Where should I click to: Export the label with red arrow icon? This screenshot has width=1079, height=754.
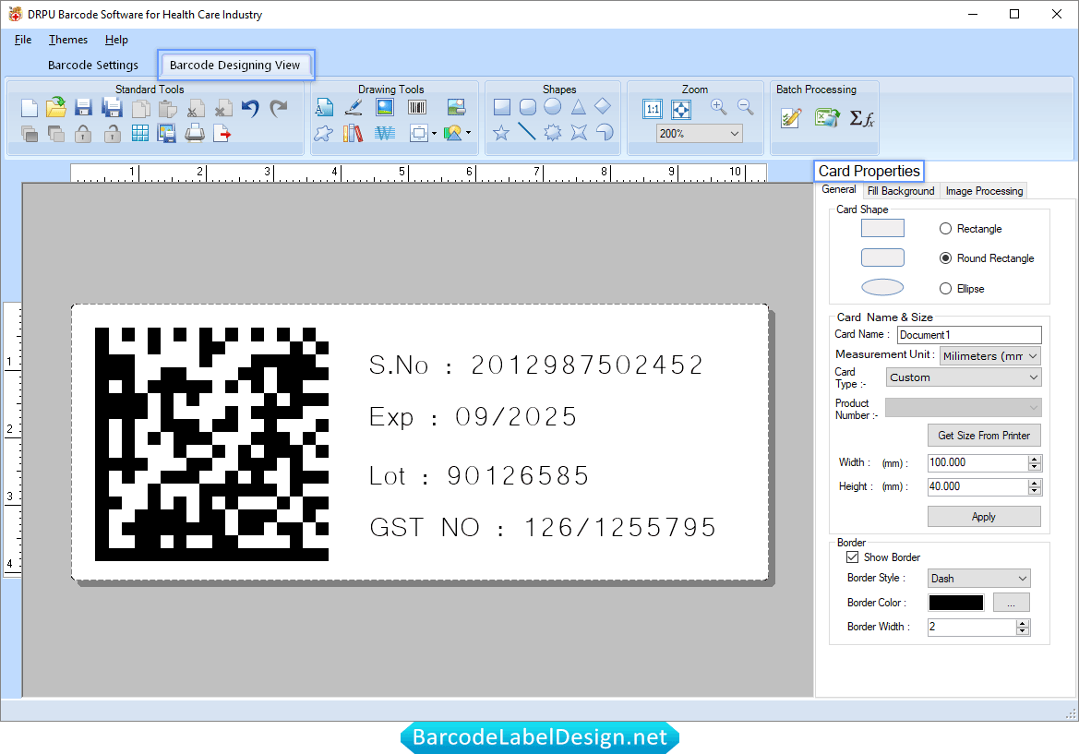click(222, 134)
